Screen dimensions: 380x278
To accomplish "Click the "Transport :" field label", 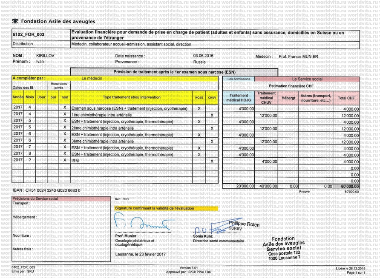I will [x=22, y=203].
